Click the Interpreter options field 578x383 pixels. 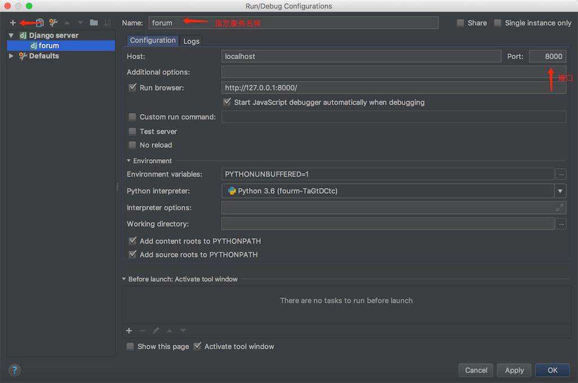click(394, 208)
